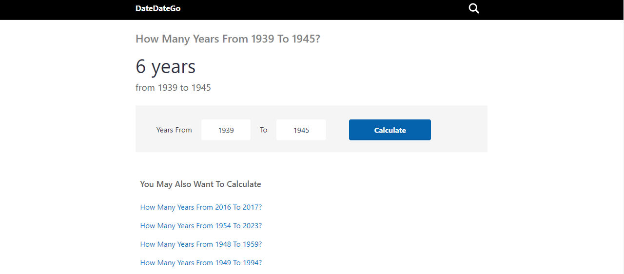Select the subtitle from 1939 to 1945
This screenshot has height=274, width=624.
(x=173, y=88)
